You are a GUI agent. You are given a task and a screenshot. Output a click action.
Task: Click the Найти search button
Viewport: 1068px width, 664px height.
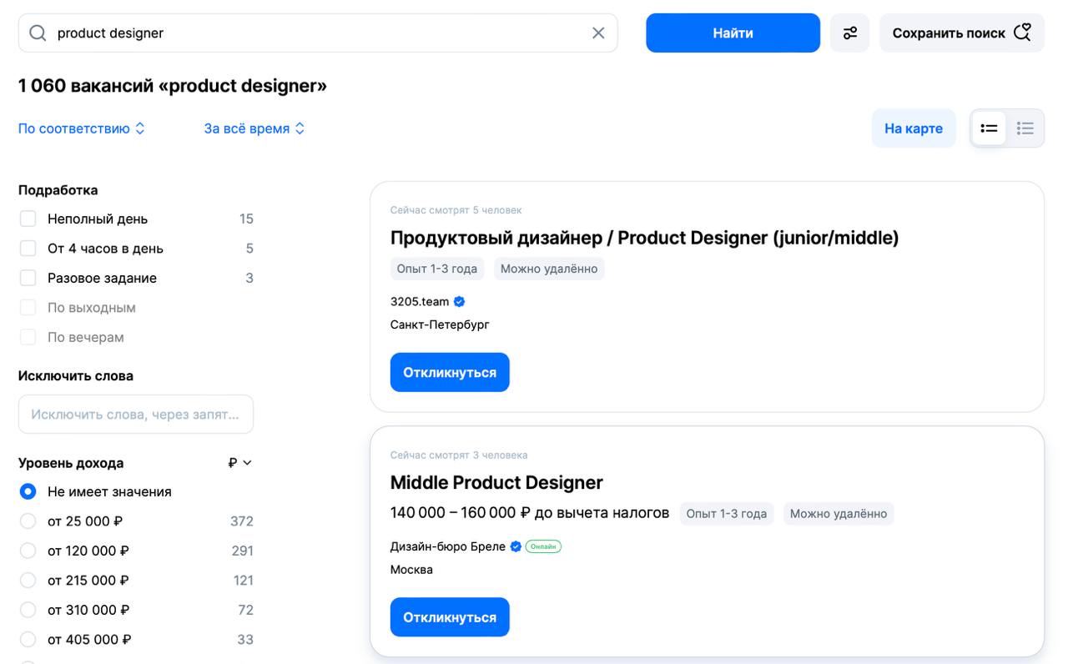pos(733,33)
